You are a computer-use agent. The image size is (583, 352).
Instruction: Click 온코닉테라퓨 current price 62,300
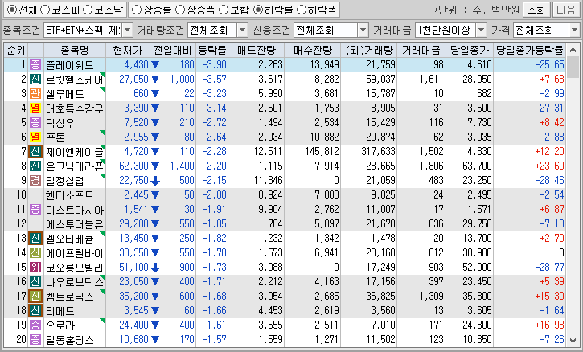pyautogui.click(x=133, y=166)
